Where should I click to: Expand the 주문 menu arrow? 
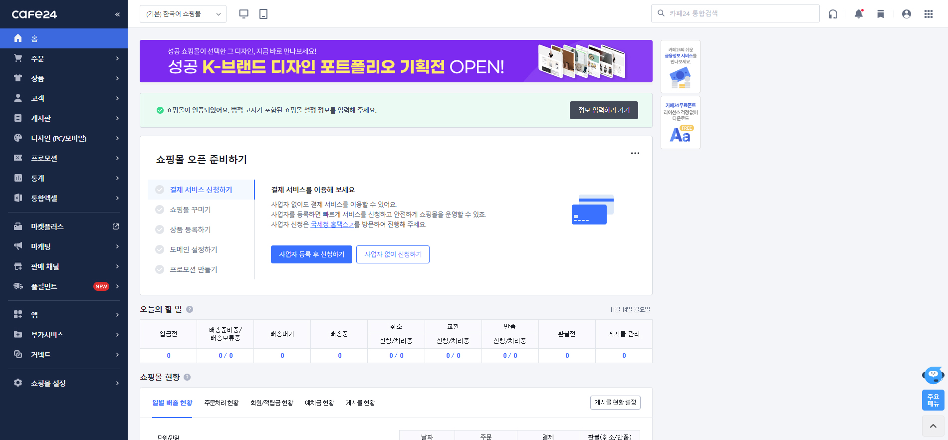tap(117, 58)
